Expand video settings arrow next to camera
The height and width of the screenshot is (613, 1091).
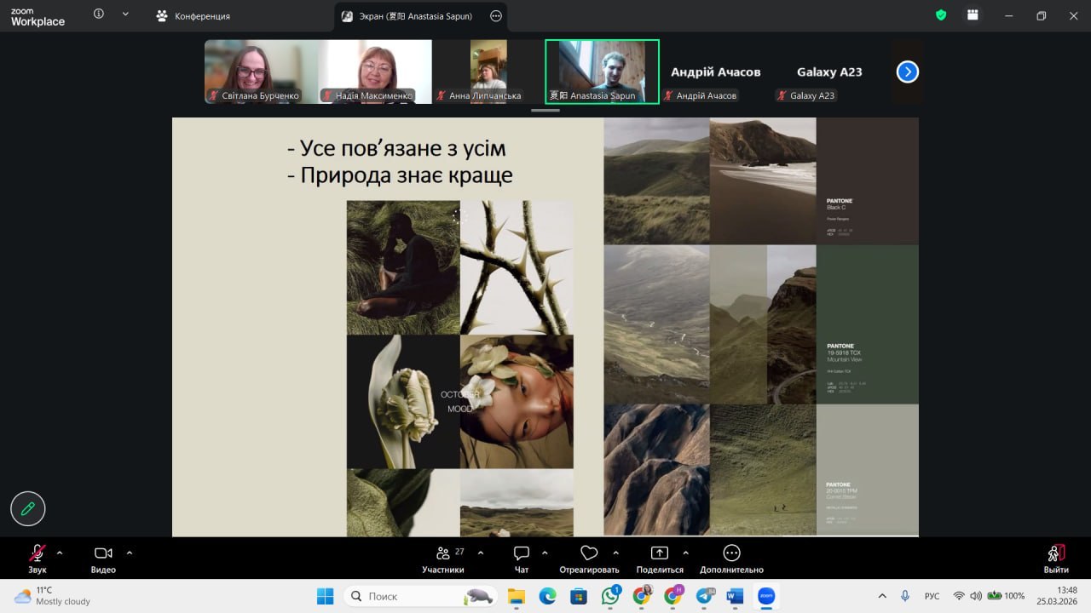(130, 553)
